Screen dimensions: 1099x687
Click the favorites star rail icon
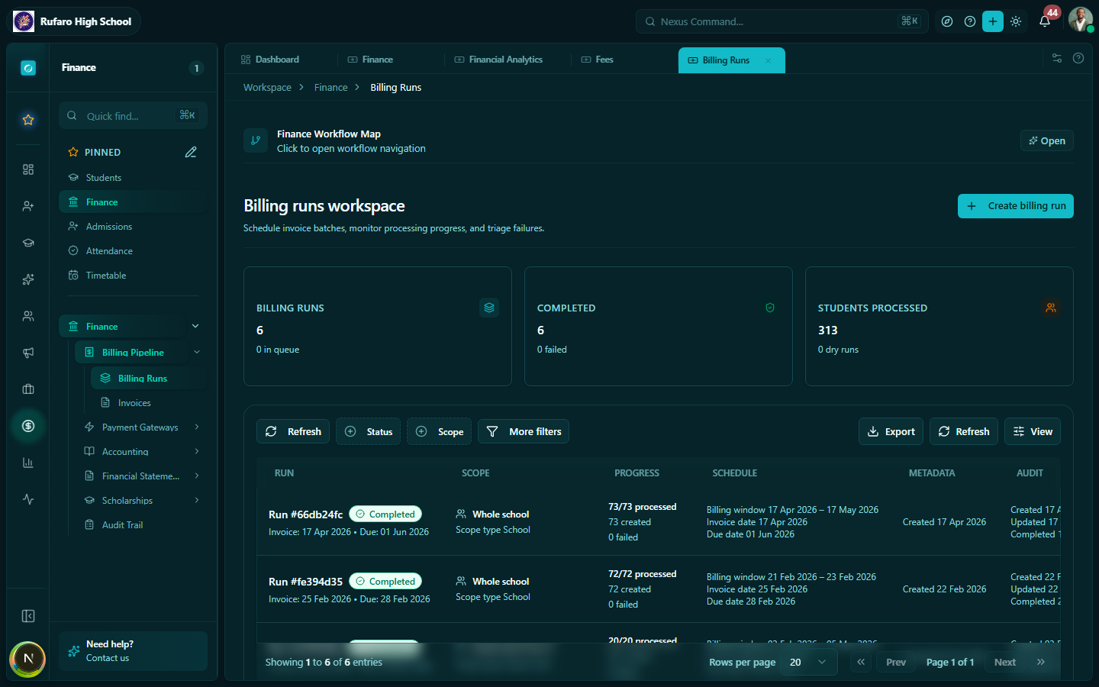[28, 120]
